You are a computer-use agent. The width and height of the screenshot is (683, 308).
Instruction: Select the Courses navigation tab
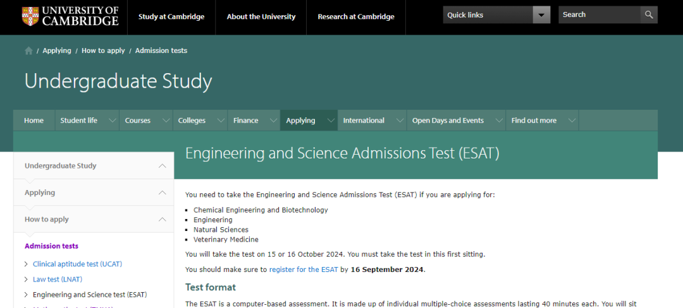(x=138, y=121)
